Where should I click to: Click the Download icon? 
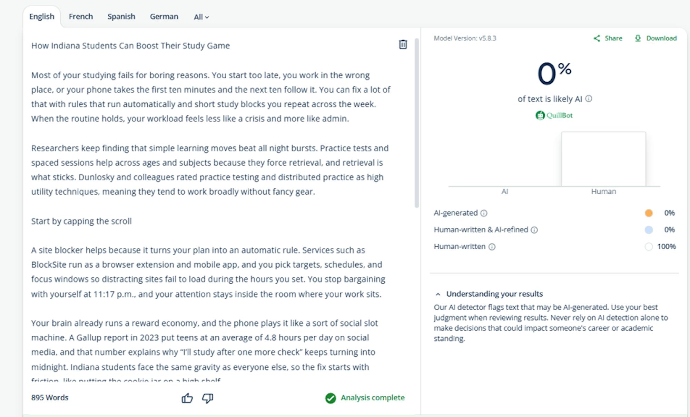pos(638,38)
